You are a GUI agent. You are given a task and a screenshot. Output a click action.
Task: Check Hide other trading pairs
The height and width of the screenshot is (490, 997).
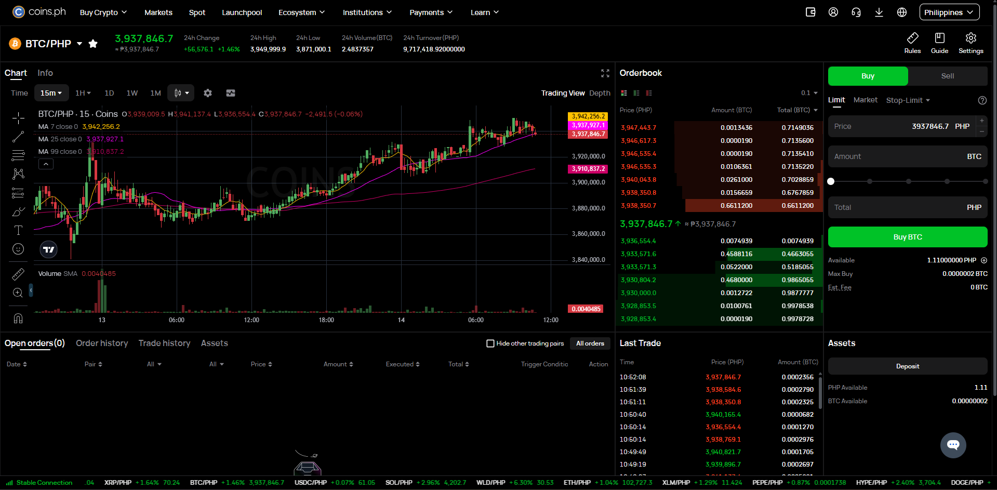490,343
